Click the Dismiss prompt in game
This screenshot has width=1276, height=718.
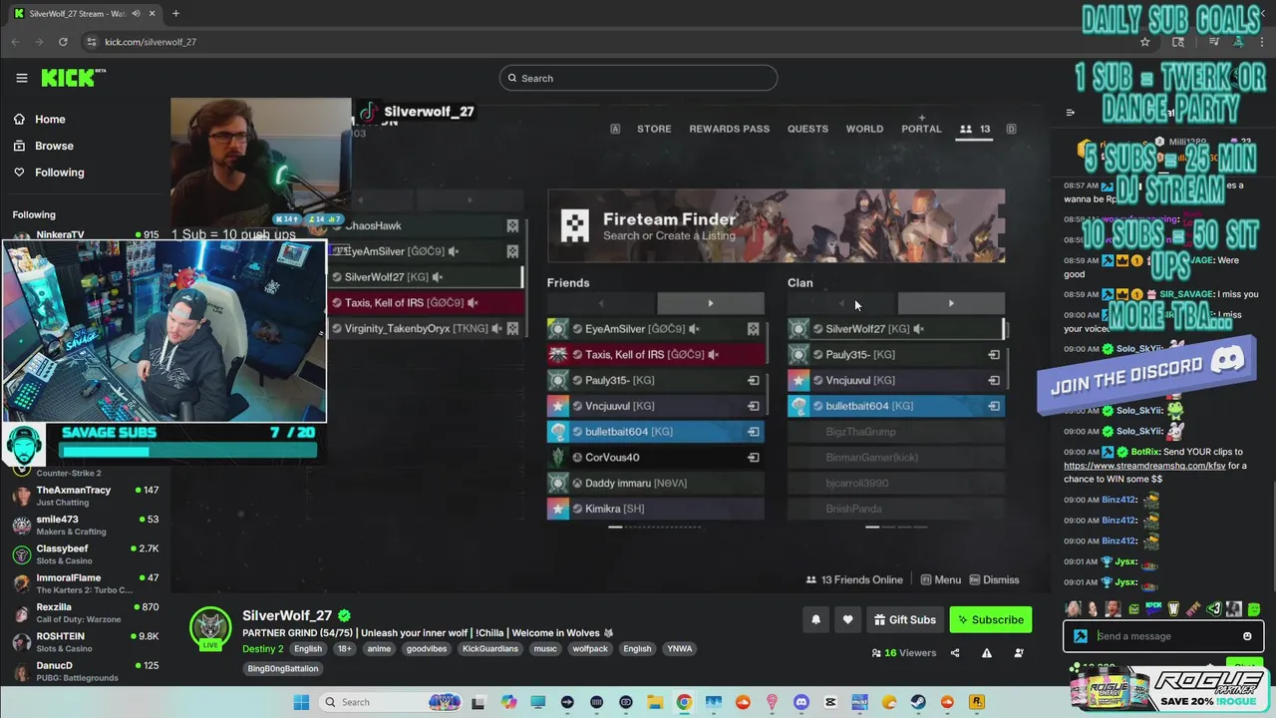(x=994, y=579)
